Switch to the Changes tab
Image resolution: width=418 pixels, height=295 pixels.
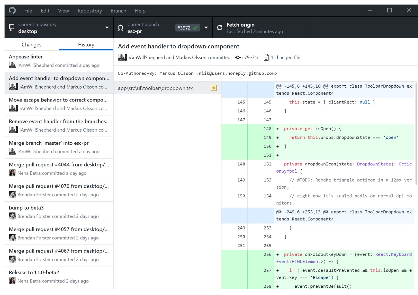click(31, 45)
